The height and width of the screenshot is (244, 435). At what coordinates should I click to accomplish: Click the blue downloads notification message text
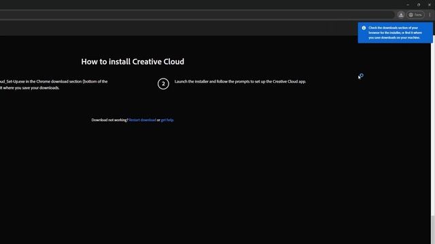(x=396, y=33)
